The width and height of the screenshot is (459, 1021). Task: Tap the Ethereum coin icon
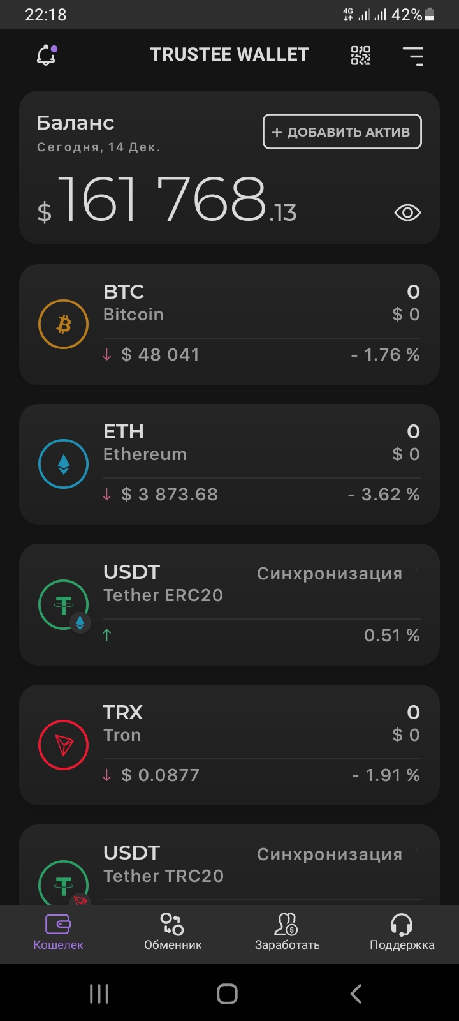tap(64, 464)
